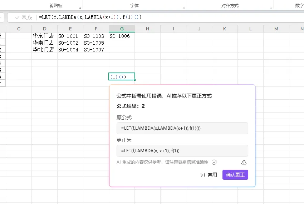Click the 对齐方式 ribbon group label
Viewport: 304px width, 204px height.
[x=230, y=6]
